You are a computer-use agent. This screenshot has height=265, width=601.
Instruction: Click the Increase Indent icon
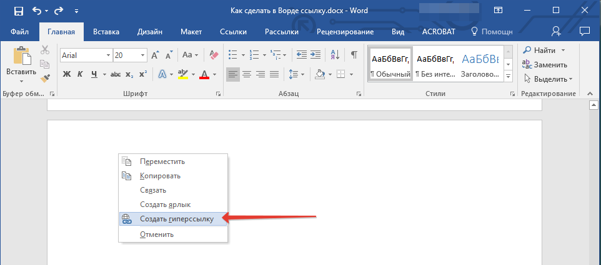coord(317,55)
